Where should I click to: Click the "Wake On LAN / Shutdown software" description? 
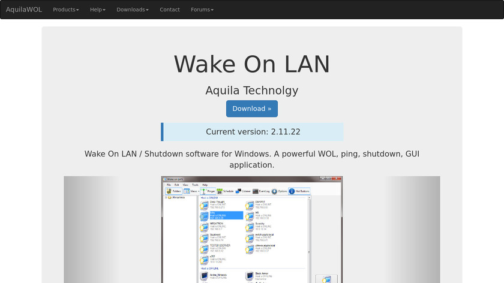(x=252, y=159)
